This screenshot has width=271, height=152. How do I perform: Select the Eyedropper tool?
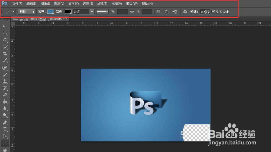click(x=5, y=60)
